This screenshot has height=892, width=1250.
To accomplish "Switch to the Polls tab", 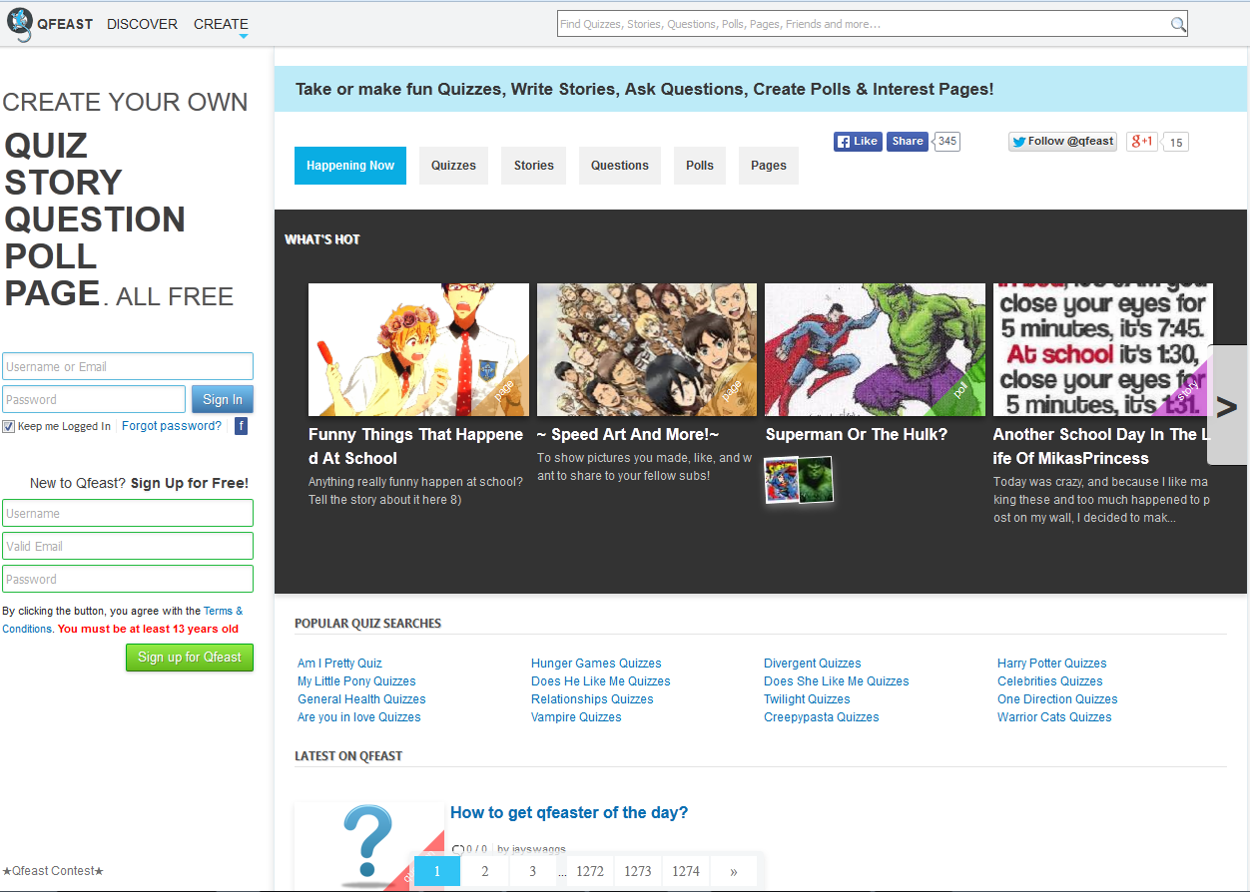I will 700,166.
